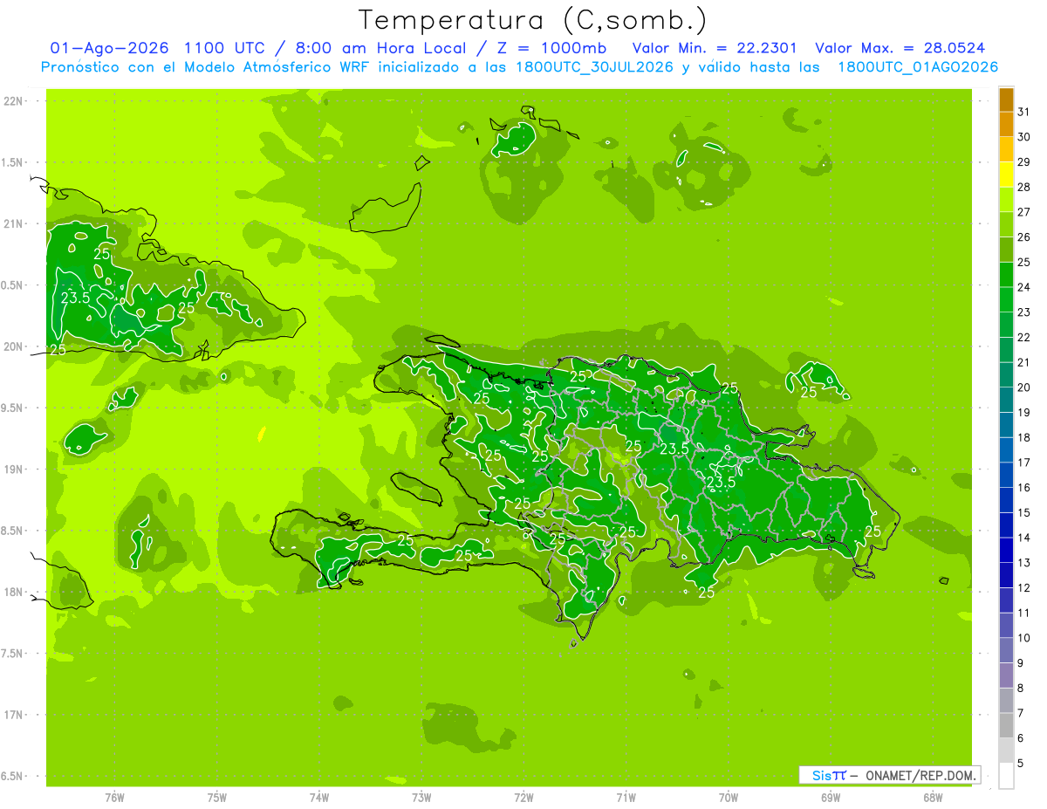Click the 22N latitude axis label
Viewport: 1047px width, 809px height.
[14, 101]
